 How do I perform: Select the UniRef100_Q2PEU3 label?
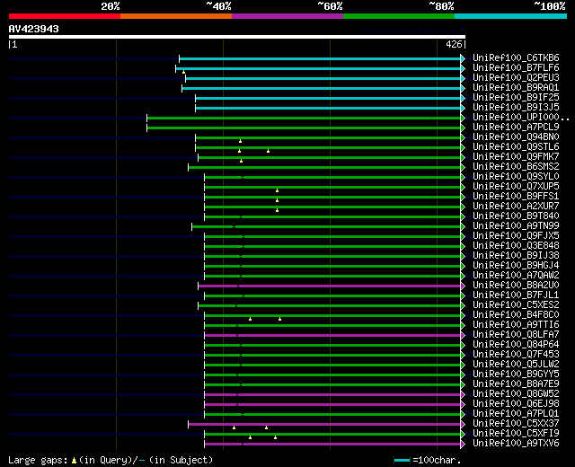516,78
